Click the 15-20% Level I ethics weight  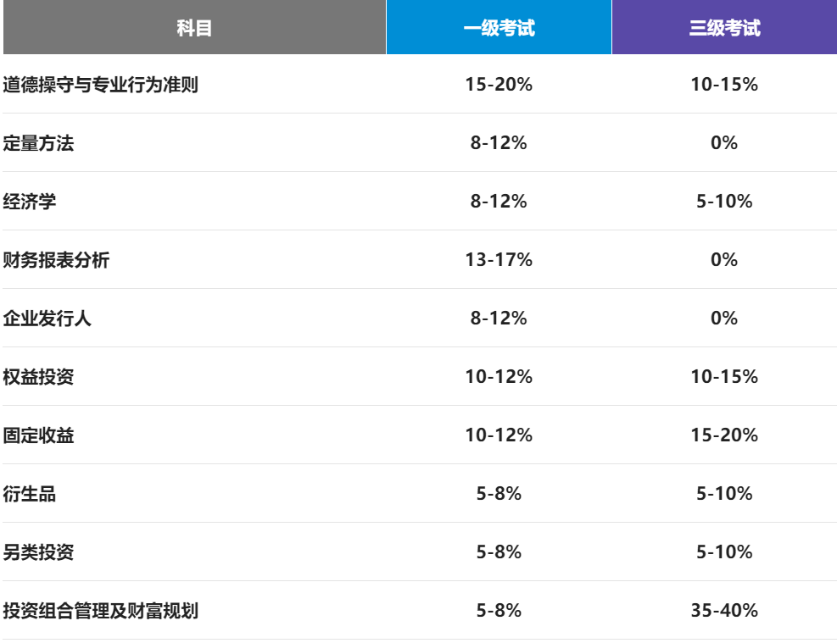(499, 85)
